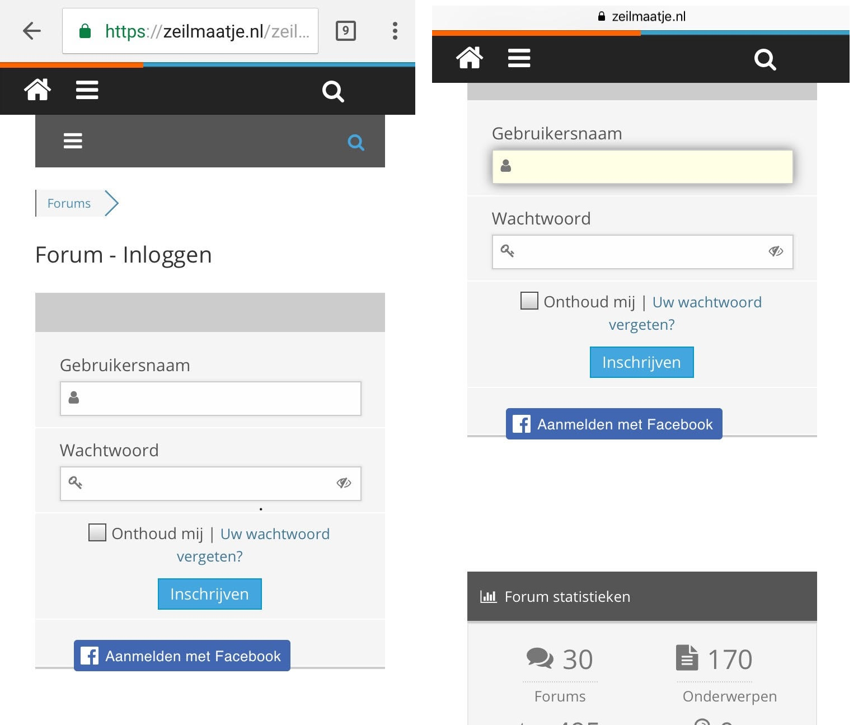This screenshot has width=863, height=725.
Task: Open the browser three-dot overflow menu
Action: coord(395,31)
